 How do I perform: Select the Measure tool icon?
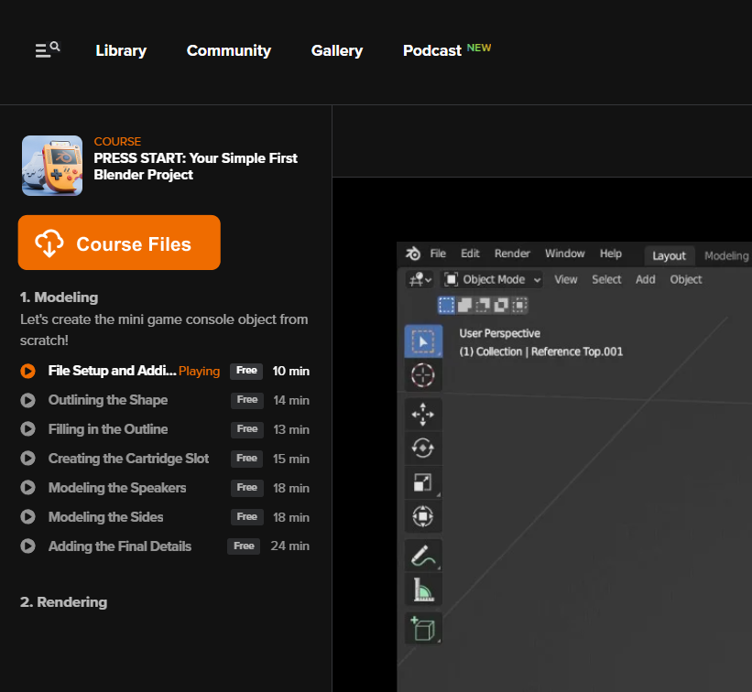[x=423, y=590]
